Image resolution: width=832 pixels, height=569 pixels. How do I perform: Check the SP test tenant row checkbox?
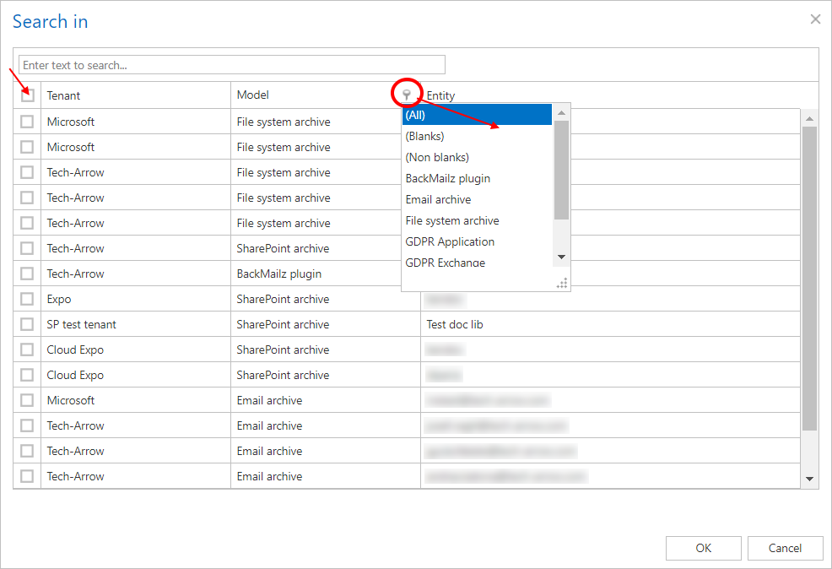click(28, 324)
